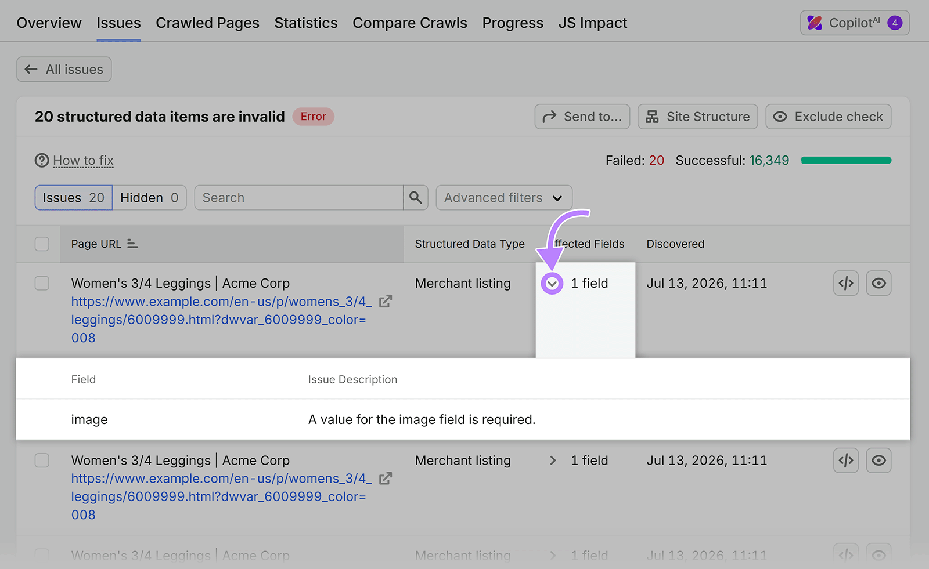This screenshot has width=929, height=569.
Task: Switch to the Overview tab
Action: point(49,23)
